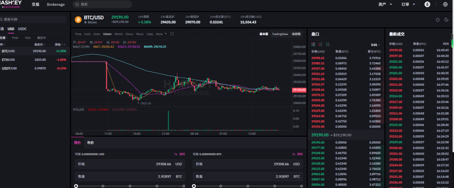Open the 订单 orders dropdown
This screenshot has width=454, height=188.
click(408, 4)
